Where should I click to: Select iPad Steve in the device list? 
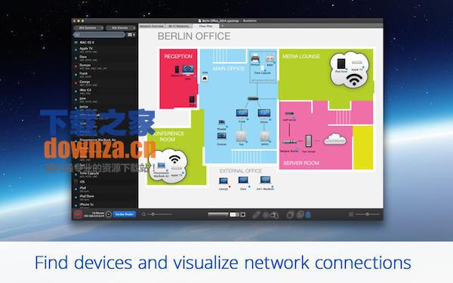pos(105,198)
